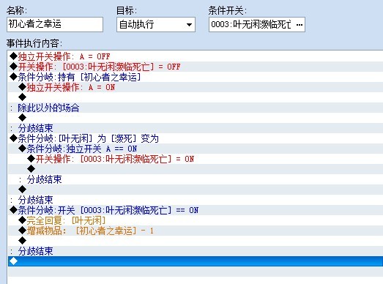Select the line 条件分歧:[叶无闲] 为 [濒死] 变为
This screenshot has width=383, height=284.
click(196, 138)
